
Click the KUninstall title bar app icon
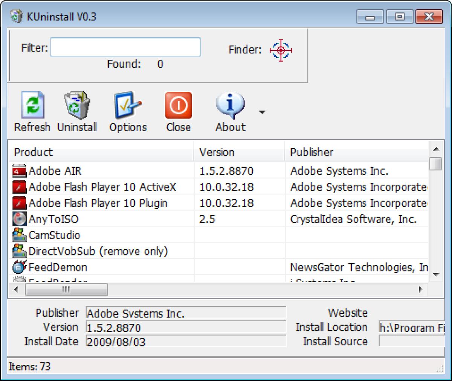[16, 17]
